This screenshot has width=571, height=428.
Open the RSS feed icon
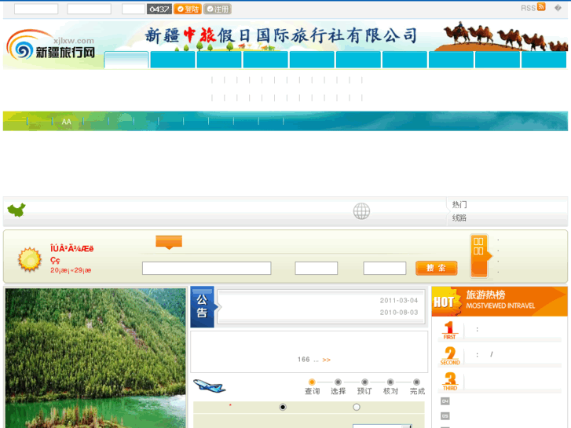(541, 7)
